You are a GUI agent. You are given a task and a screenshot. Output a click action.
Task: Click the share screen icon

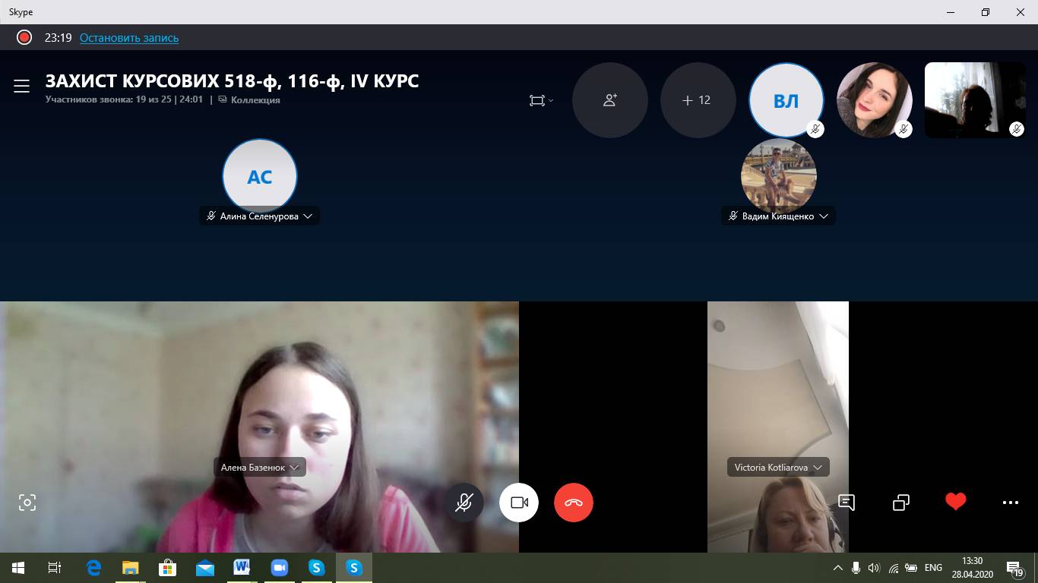click(900, 503)
